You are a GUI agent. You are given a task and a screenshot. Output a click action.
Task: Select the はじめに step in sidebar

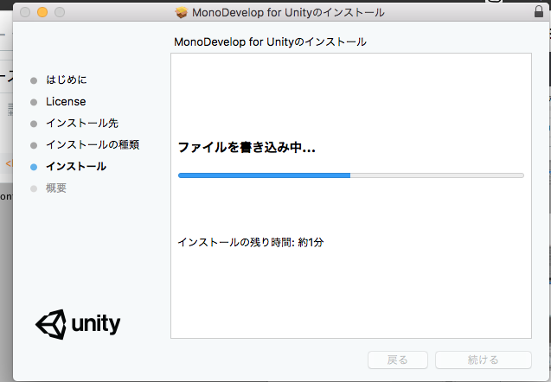click(66, 80)
